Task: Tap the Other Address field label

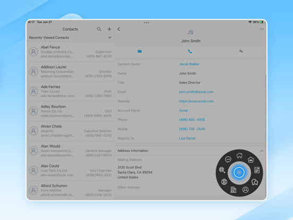Action: coord(128,187)
